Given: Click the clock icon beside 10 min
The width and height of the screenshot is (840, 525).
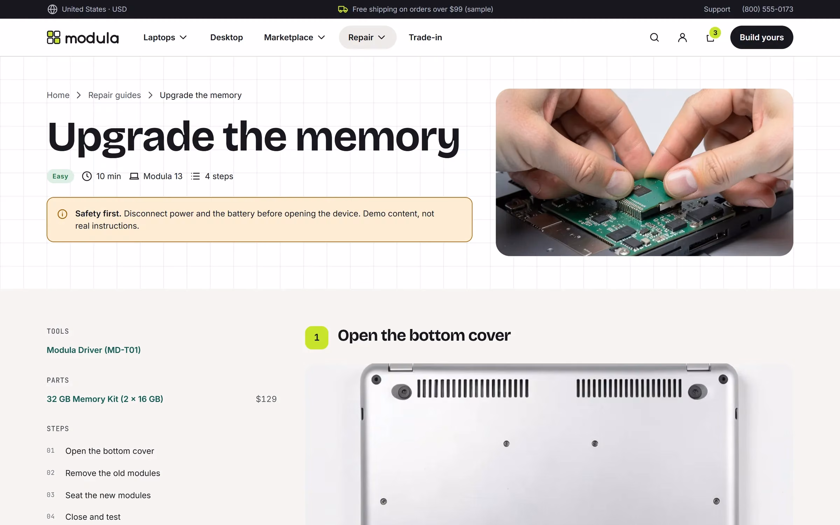Looking at the screenshot, I should tap(87, 176).
